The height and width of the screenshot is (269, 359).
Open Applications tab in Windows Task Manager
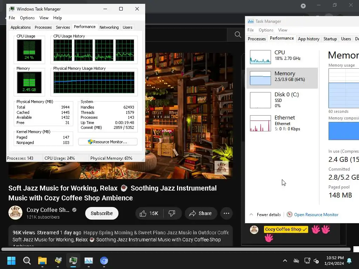[x=21, y=27]
